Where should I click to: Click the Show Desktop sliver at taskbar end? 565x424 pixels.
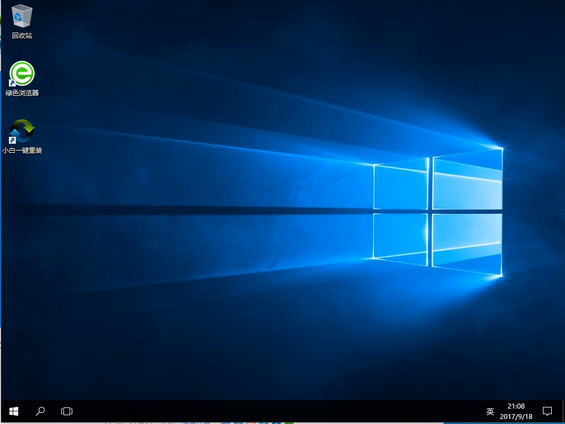pyautogui.click(x=563, y=411)
